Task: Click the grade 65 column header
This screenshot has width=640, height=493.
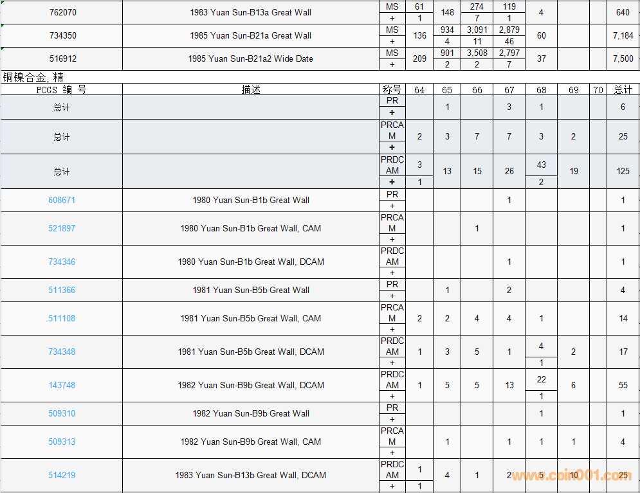Action: (447, 90)
